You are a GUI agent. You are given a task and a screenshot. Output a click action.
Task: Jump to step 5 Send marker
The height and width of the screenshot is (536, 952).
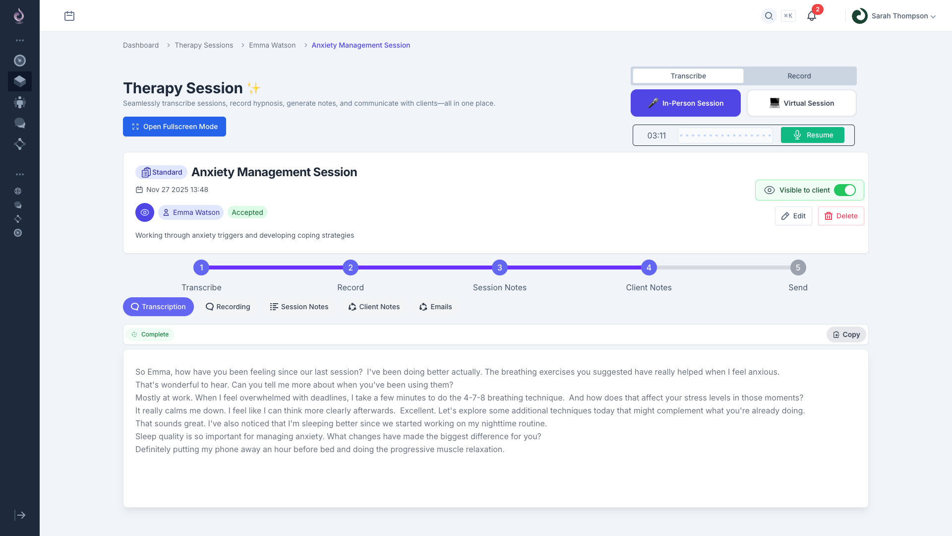click(798, 268)
